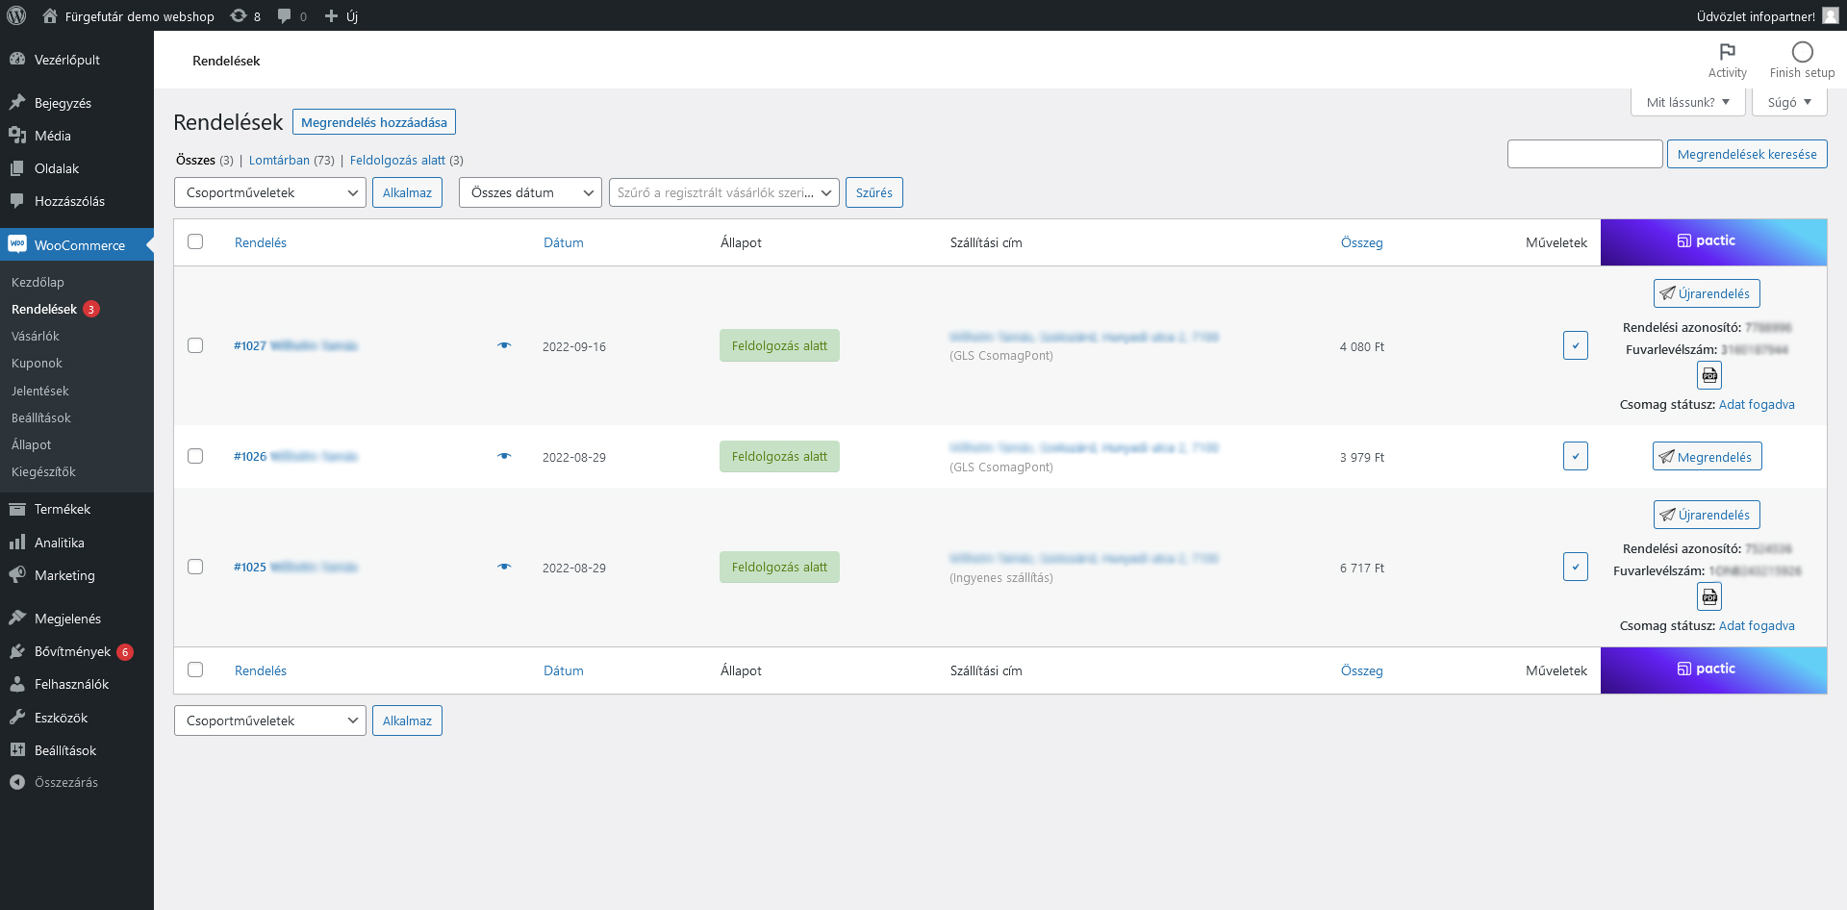This screenshot has width=1847, height=910.
Task: Click the WooCommerce logo icon in sidebar
Action: 17,244
